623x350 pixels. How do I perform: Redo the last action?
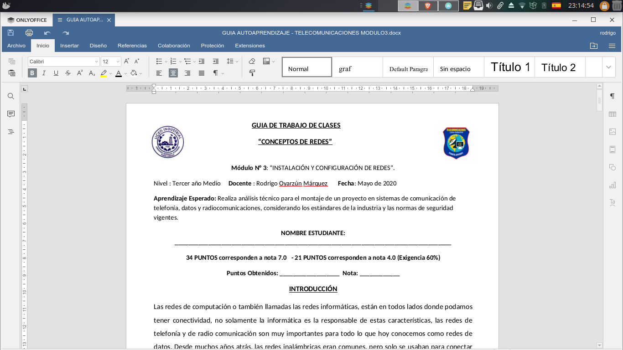66,33
